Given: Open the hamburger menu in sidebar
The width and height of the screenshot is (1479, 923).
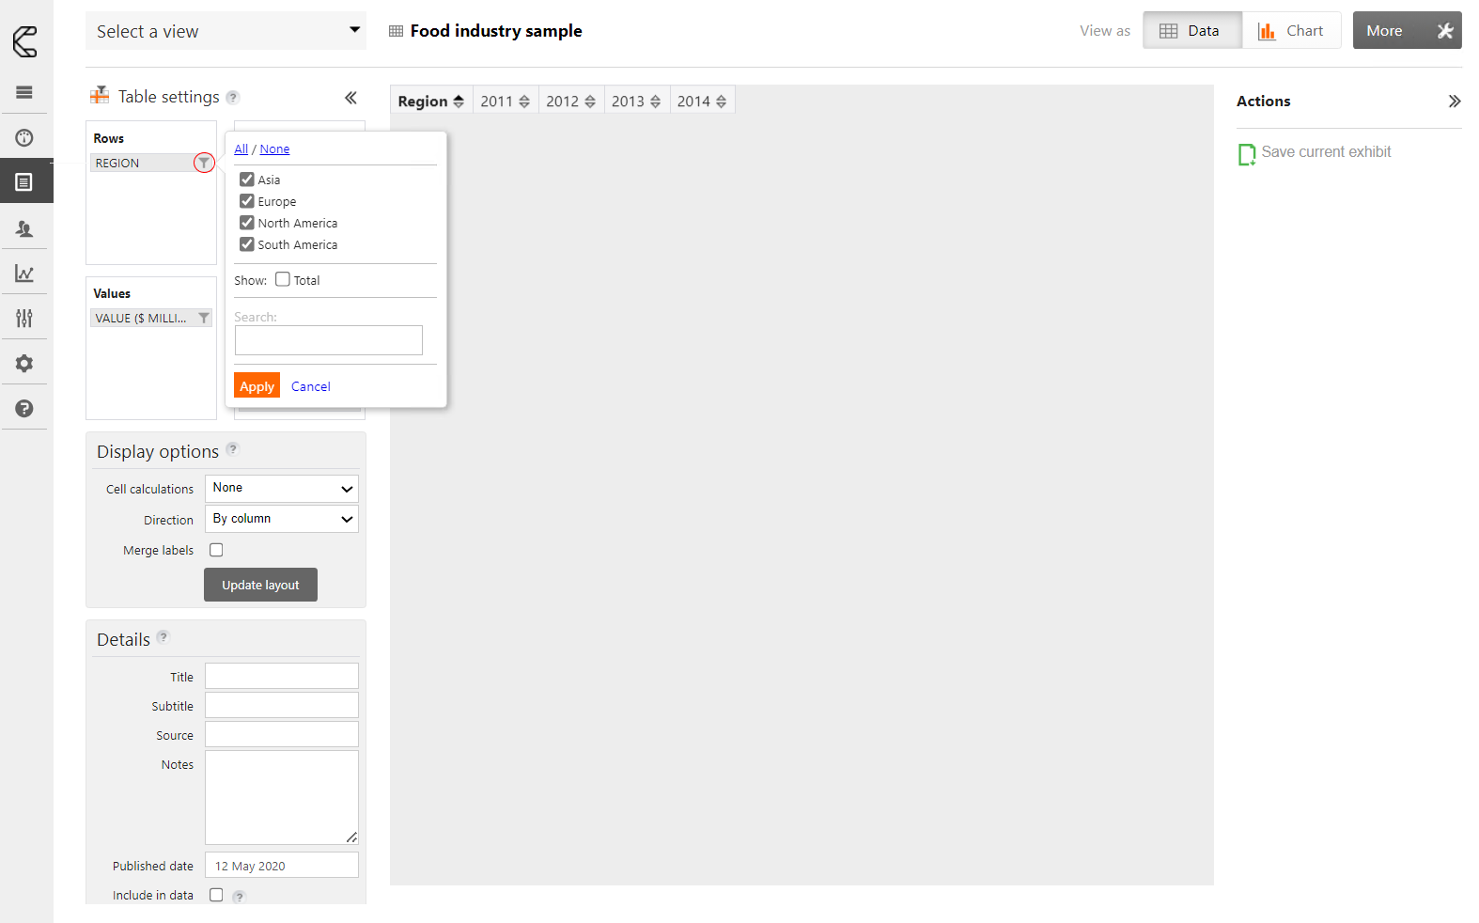Looking at the screenshot, I should 24,92.
